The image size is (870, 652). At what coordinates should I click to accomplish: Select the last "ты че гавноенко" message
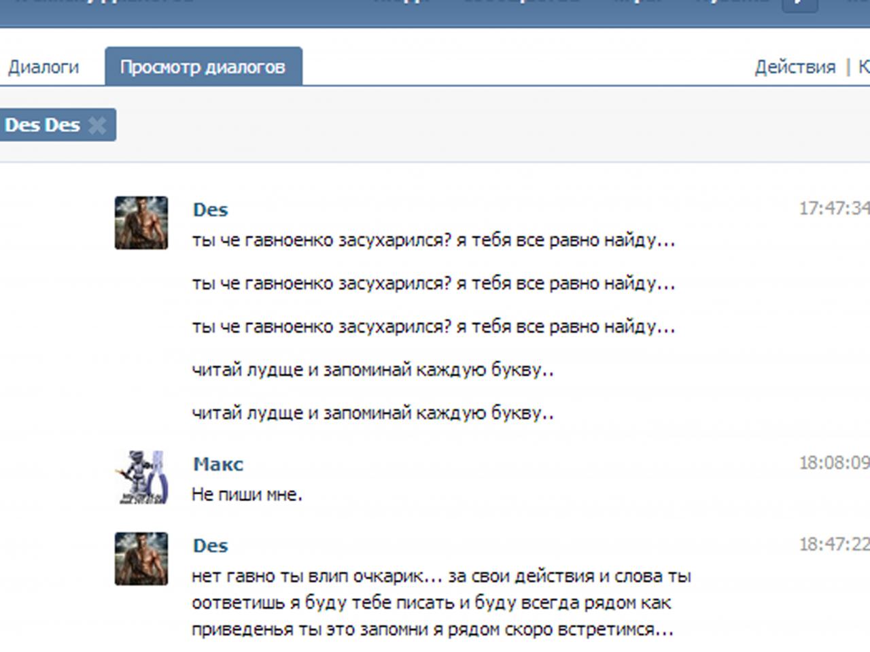pyautogui.click(x=433, y=327)
